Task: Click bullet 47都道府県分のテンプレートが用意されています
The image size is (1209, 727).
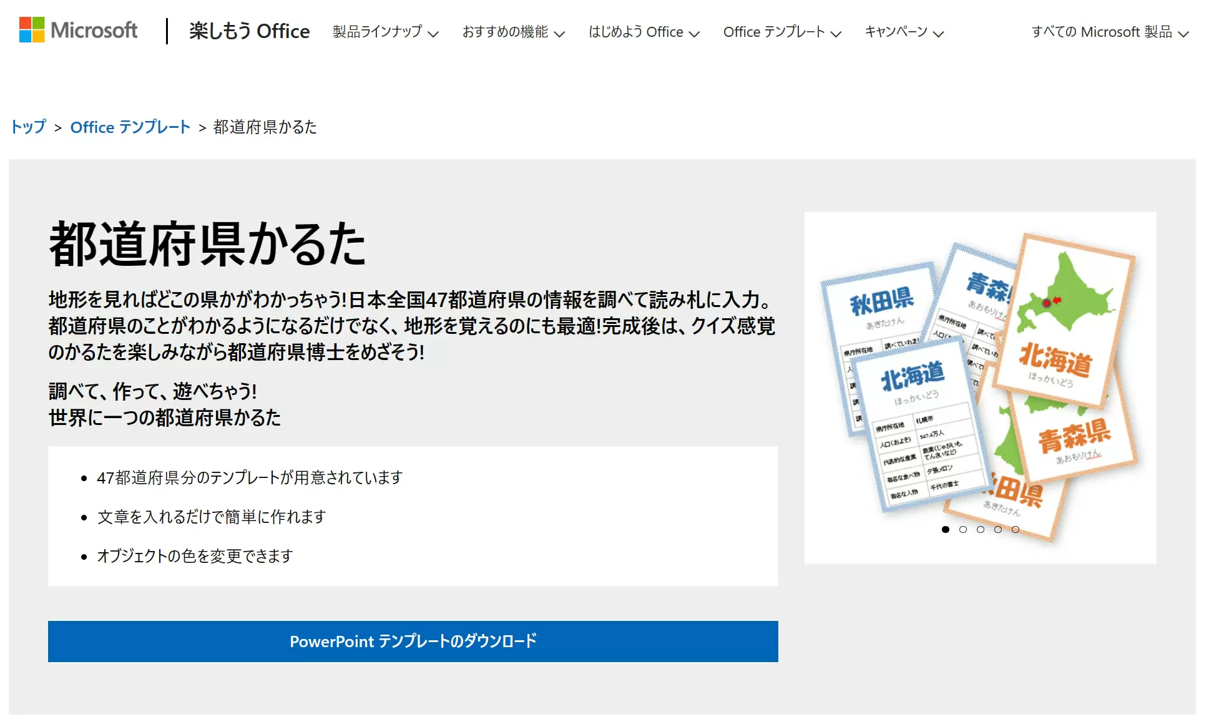Action: 250,477
